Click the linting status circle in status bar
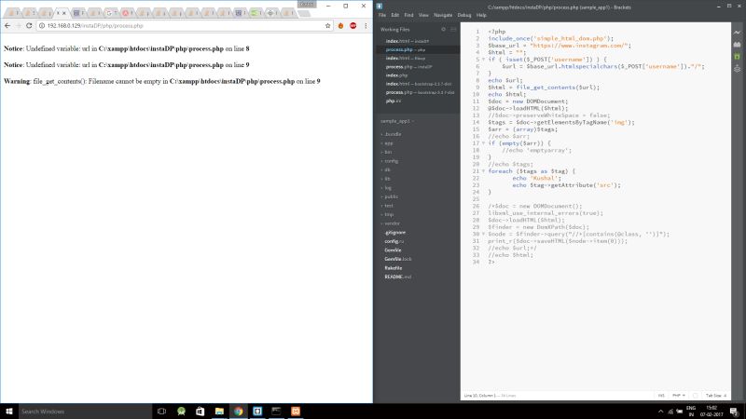Viewport: 746px width, 419px height. tap(695, 395)
